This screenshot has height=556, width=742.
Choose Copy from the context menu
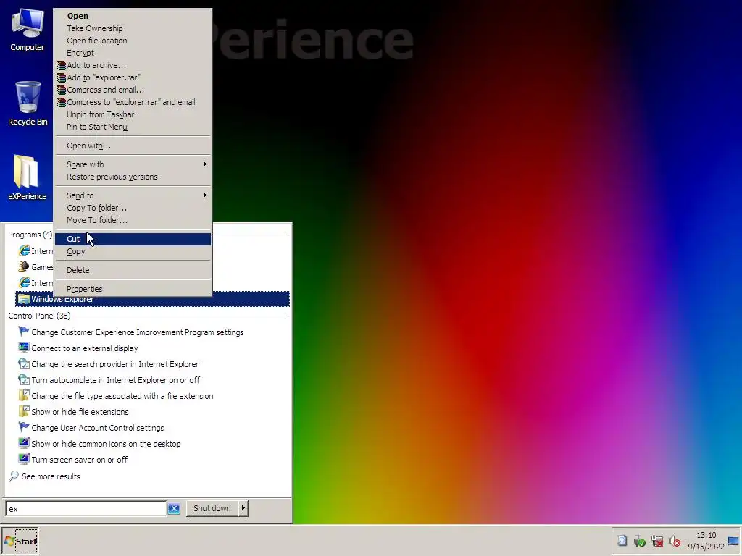(133, 251)
